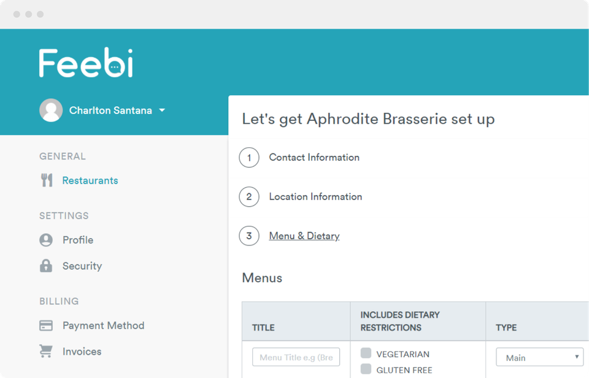The width and height of the screenshot is (589, 378).
Task: Open the Contact Information step
Action: tap(314, 158)
